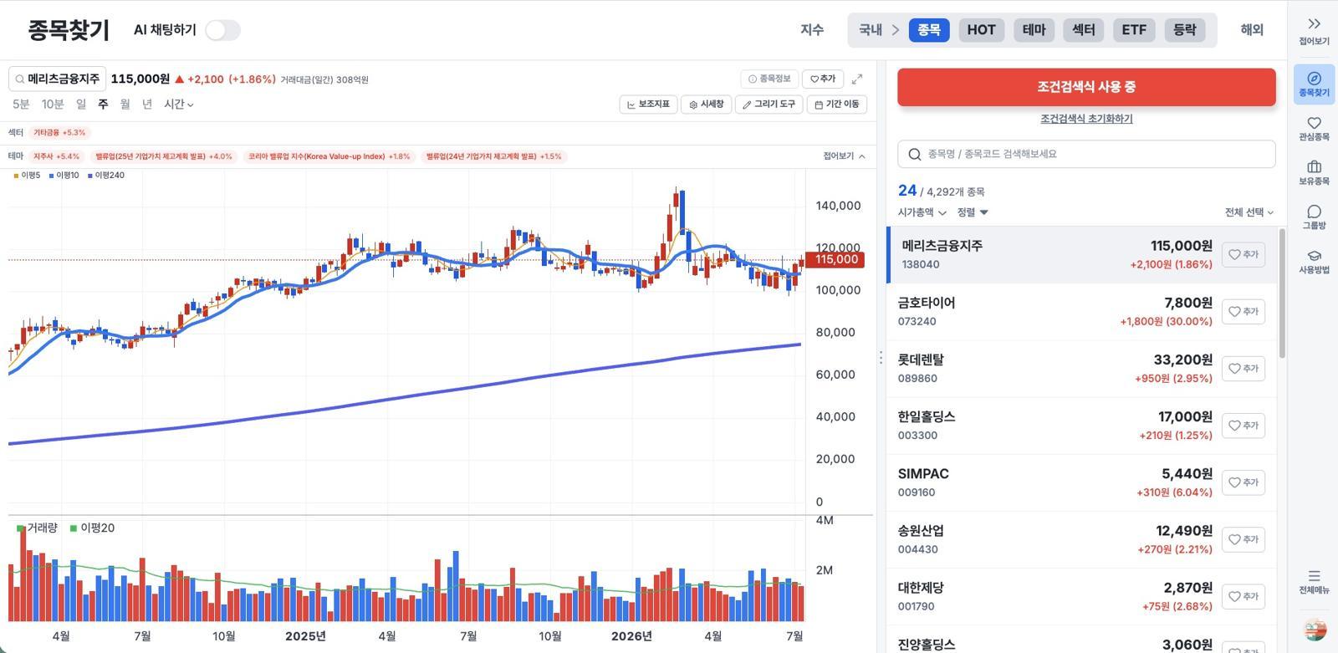Click the user profile avatar
The height and width of the screenshot is (653, 1338).
(x=1315, y=630)
